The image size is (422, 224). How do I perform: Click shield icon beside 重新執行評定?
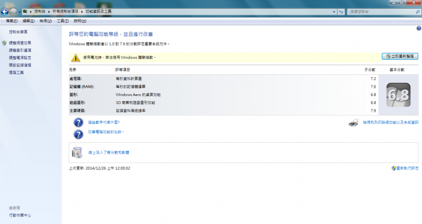(394, 168)
